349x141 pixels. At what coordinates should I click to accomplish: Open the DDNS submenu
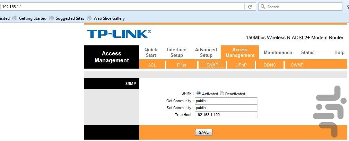pos(269,65)
